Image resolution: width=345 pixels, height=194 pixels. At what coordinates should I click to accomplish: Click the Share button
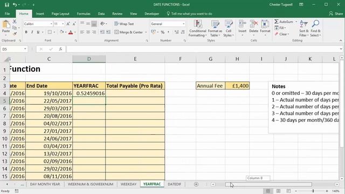336,13
